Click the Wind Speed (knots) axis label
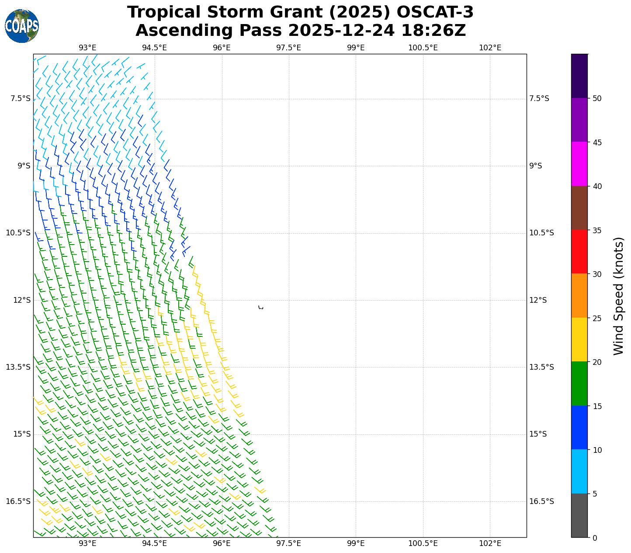Screen dimensions: 631x553 619,296
